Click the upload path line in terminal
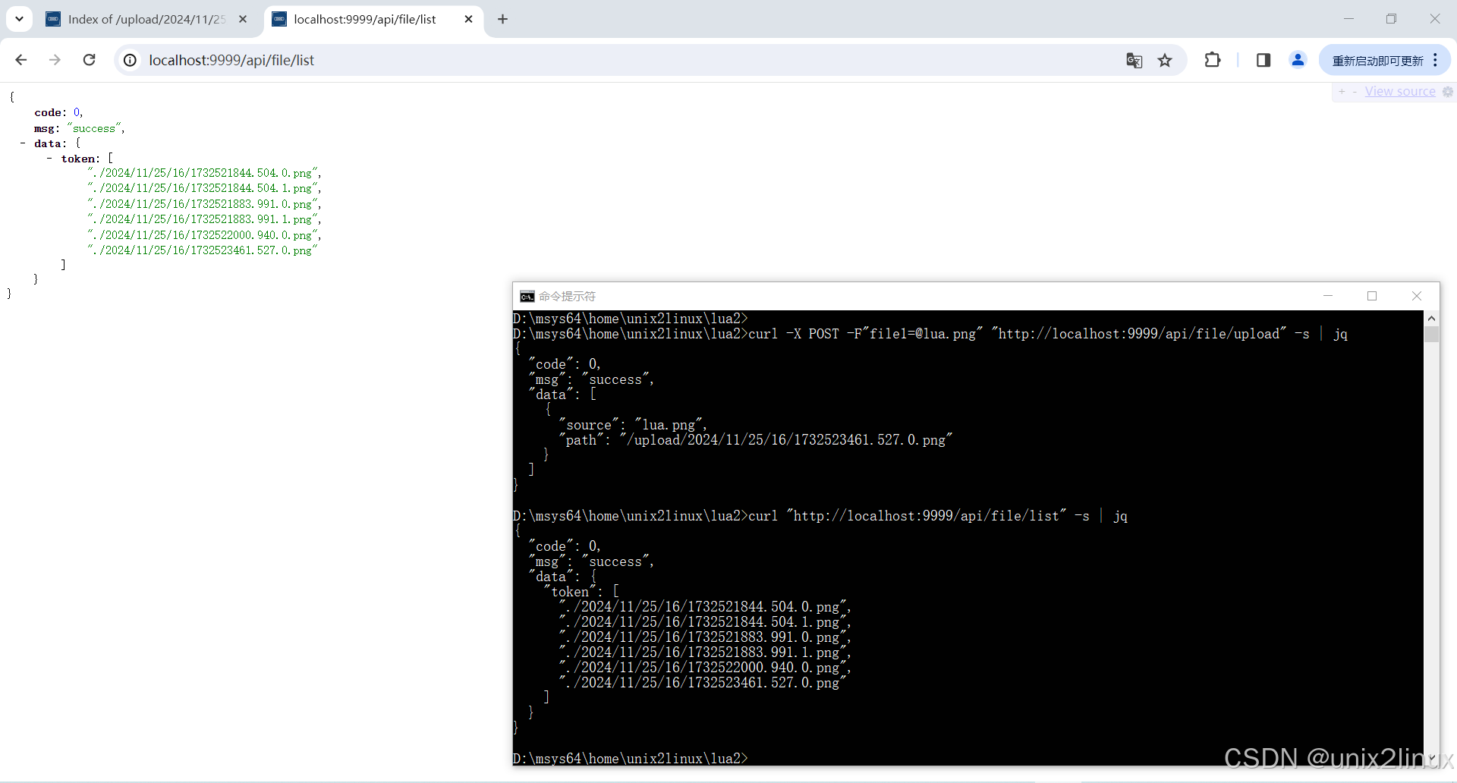Screen dimensions: 1457x783 pyautogui.click(x=756, y=440)
